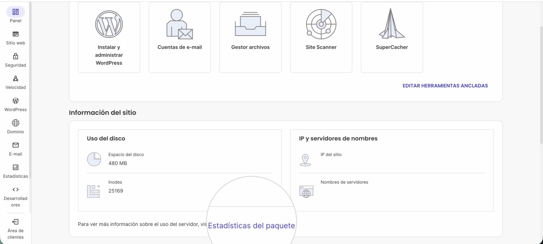Click the SuperCacher paper plane icon
The image size is (543, 244).
tap(392, 23)
